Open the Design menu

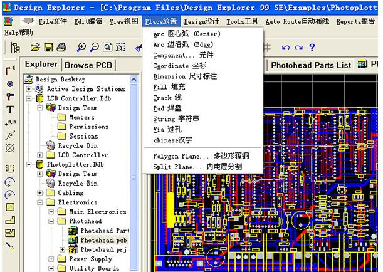tap(201, 21)
